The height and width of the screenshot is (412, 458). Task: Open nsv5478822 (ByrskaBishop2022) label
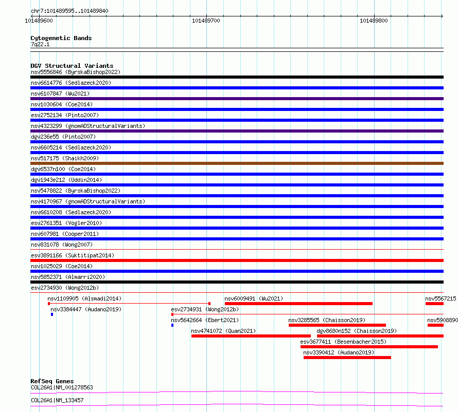pos(75,191)
